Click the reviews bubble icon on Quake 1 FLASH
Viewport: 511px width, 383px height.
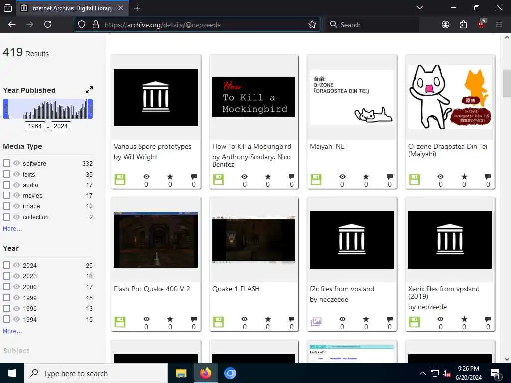pyautogui.click(x=291, y=319)
